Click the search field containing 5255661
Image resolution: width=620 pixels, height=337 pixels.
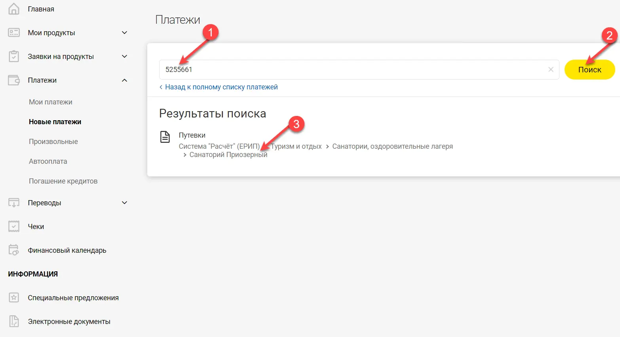(352, 70)
